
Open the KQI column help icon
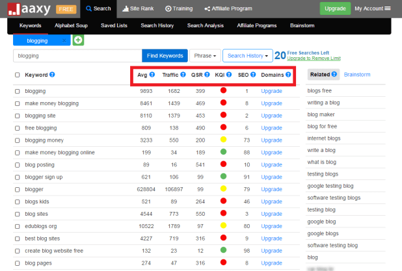229,75
